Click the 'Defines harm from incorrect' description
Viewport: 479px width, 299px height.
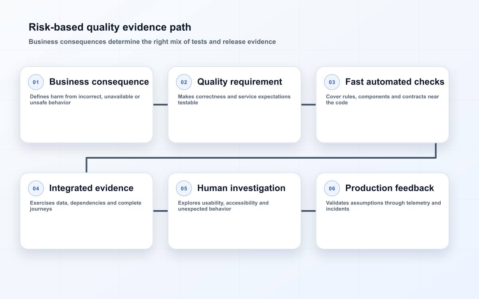click(x=85, y=100)
